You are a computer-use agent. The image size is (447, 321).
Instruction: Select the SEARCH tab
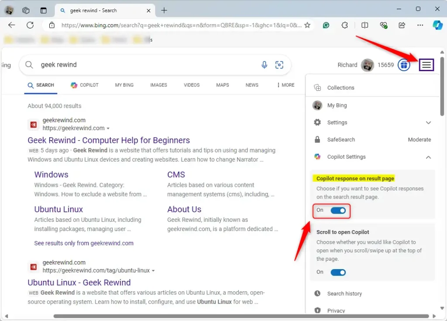(41, 85)
